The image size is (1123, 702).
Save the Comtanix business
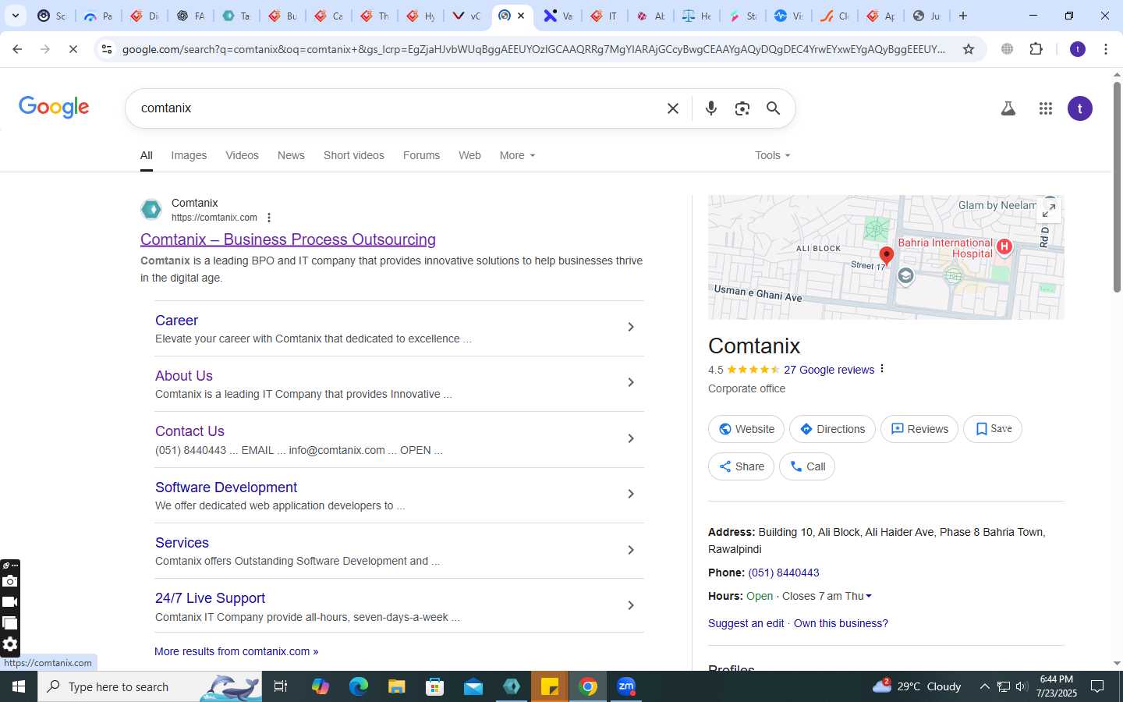click(x=993, y=429)
